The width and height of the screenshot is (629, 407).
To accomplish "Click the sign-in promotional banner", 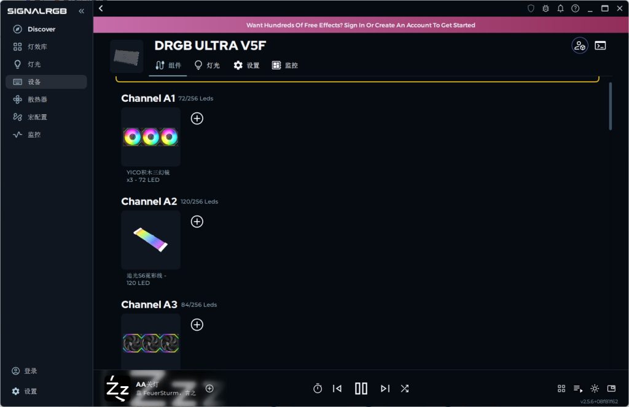I will click(361, 25).
